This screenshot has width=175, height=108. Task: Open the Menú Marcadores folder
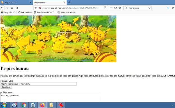coord(66,12)
